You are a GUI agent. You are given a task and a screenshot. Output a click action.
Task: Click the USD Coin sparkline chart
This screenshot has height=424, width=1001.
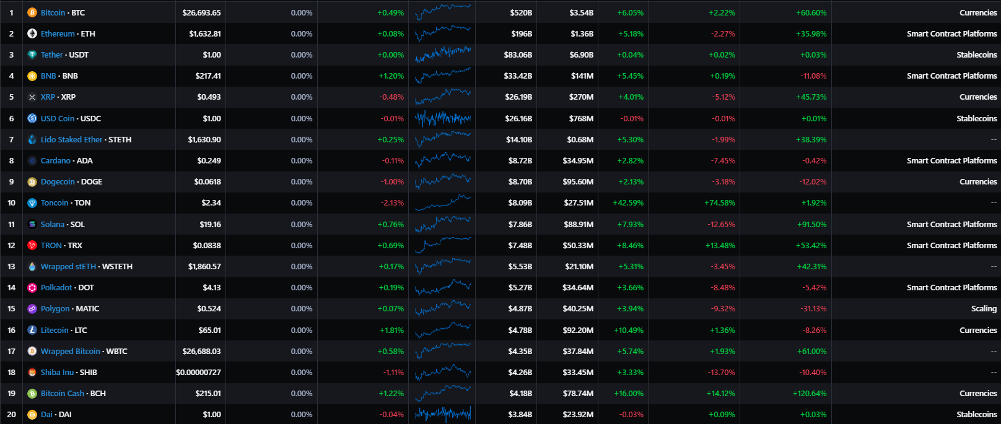442,118
